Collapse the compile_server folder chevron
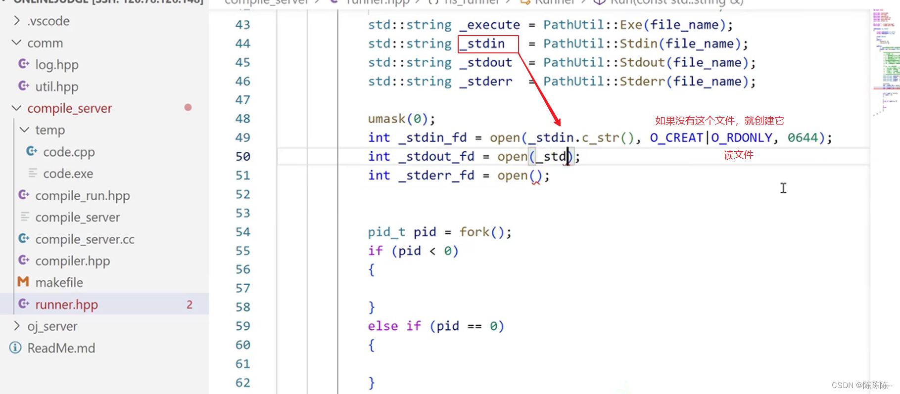 pyautogui.click(x=17, y=108)
